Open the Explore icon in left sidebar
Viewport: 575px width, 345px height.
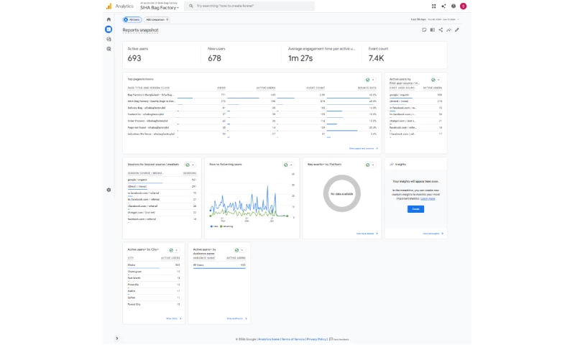click(x=109, y=39)
